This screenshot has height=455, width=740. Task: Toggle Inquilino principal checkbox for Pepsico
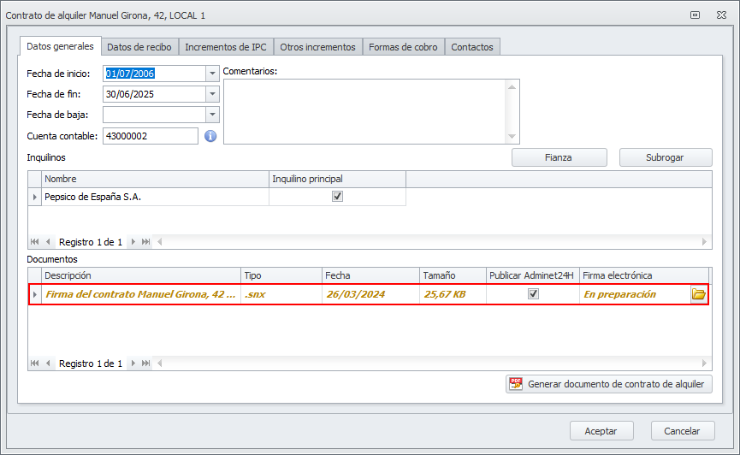[x=337, y=197]
